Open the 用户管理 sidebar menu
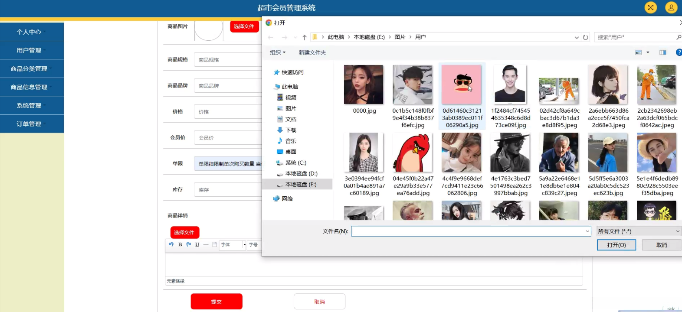This screenshot has height=312, width=682. tap(32, 50)
